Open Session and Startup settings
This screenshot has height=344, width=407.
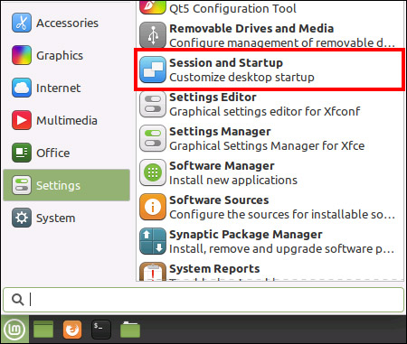point(270,70)
